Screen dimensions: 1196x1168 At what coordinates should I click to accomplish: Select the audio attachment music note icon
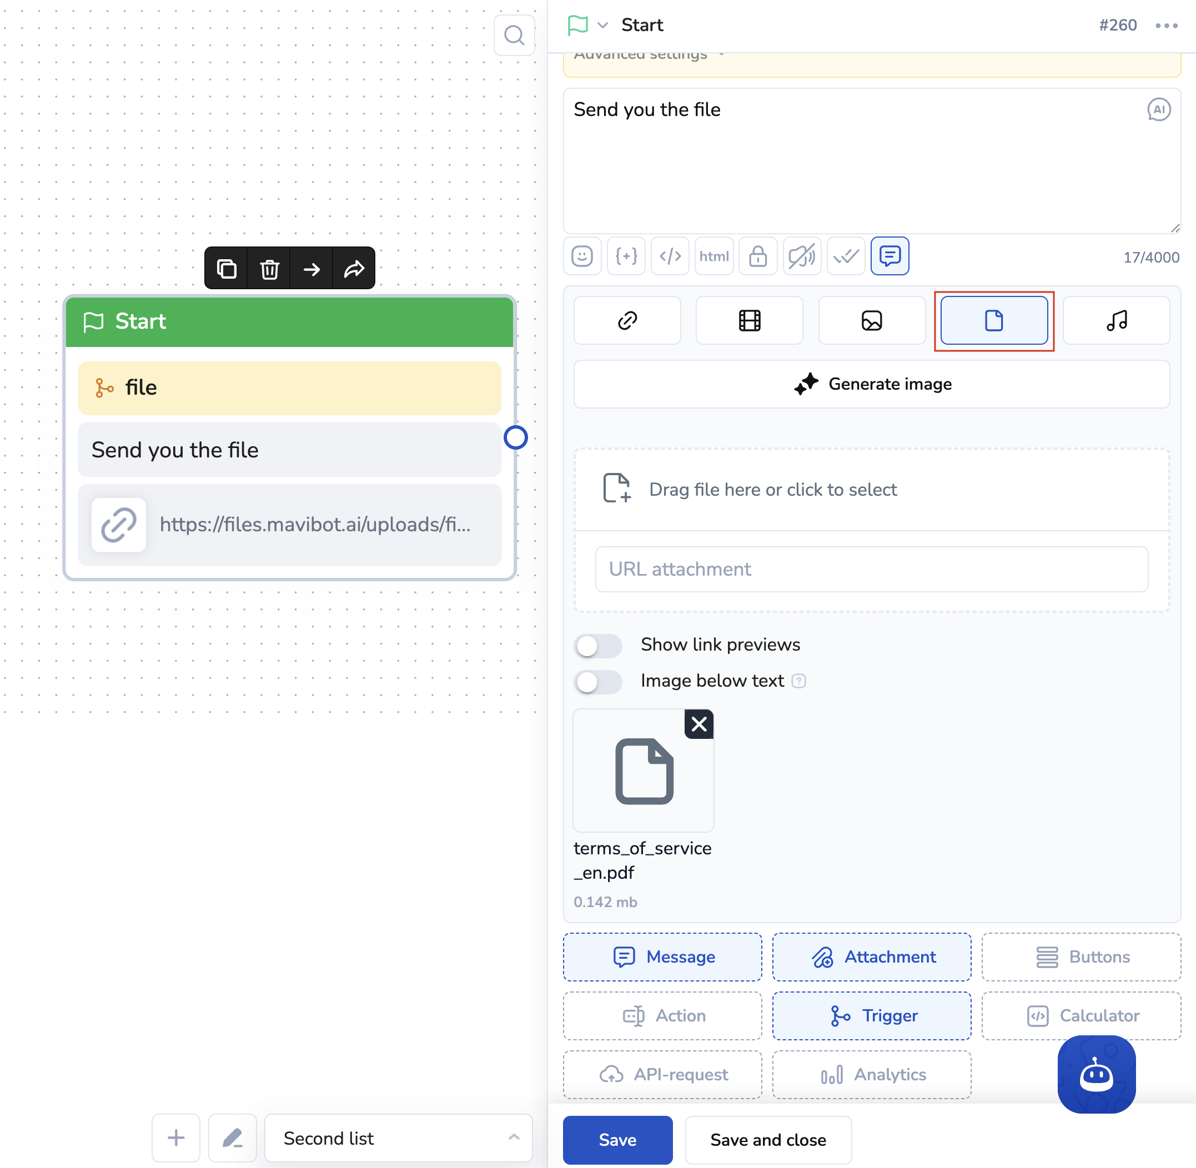pyautogui.click(x=1116, y=320)
